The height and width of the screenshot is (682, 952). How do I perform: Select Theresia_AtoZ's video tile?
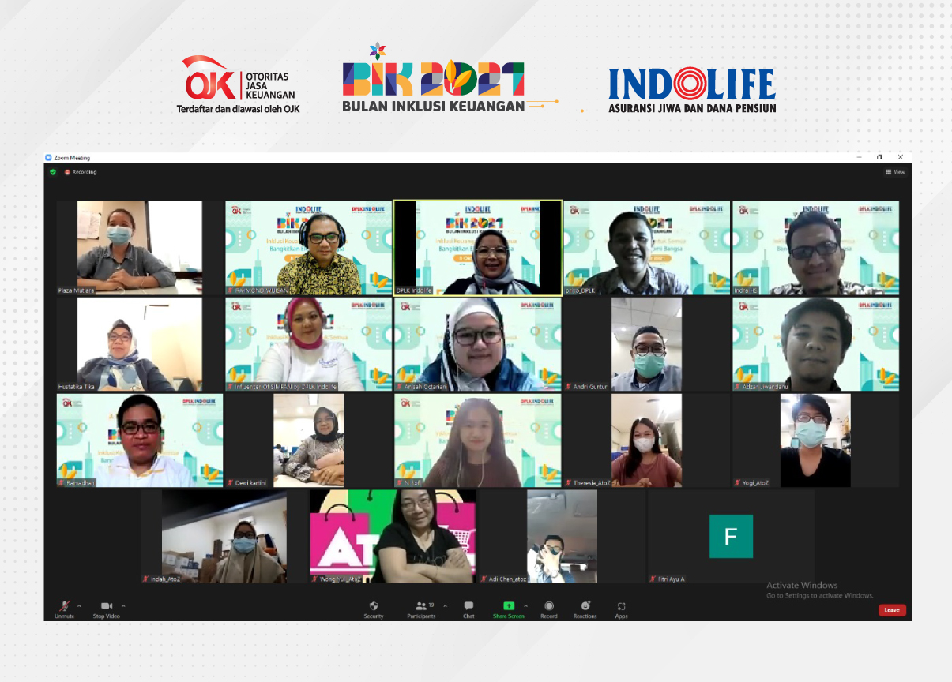pos(647,440)
